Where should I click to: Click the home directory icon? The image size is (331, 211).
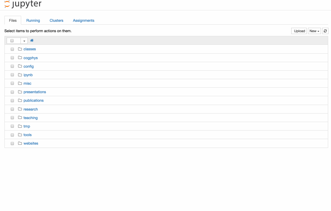tap(32, 40)
